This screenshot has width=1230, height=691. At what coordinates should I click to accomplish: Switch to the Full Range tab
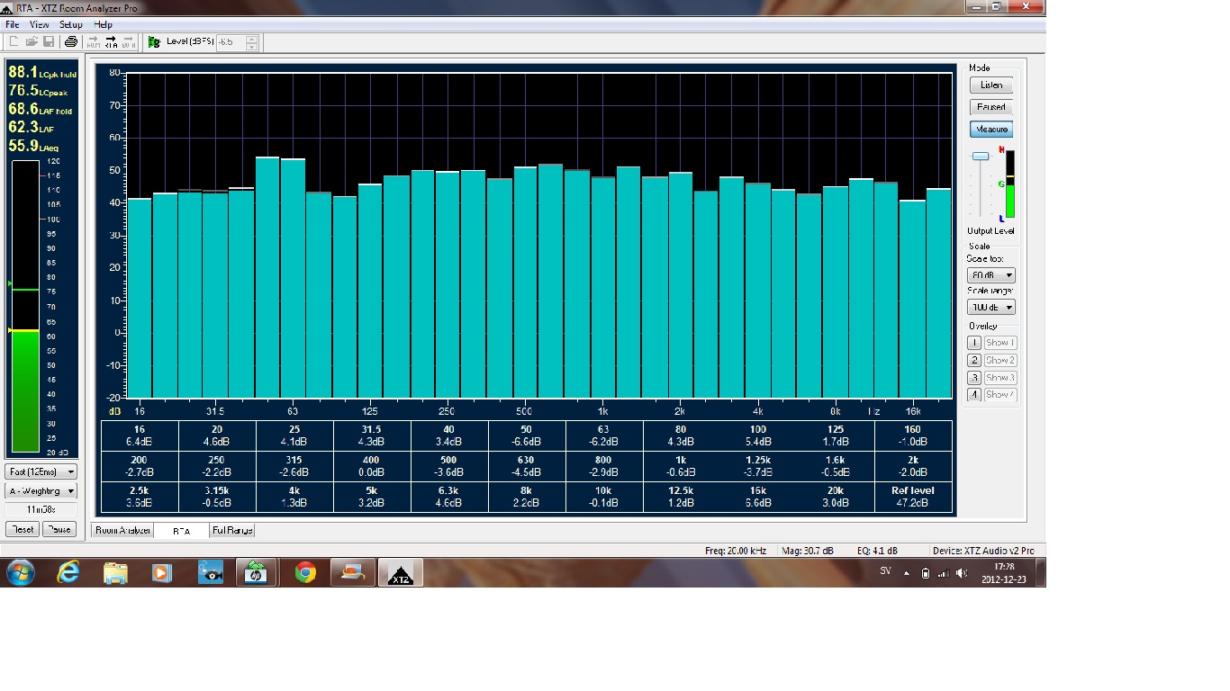click(231, 531)
